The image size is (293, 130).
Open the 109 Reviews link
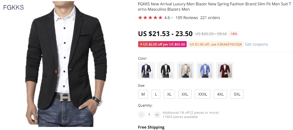point(187,18)
